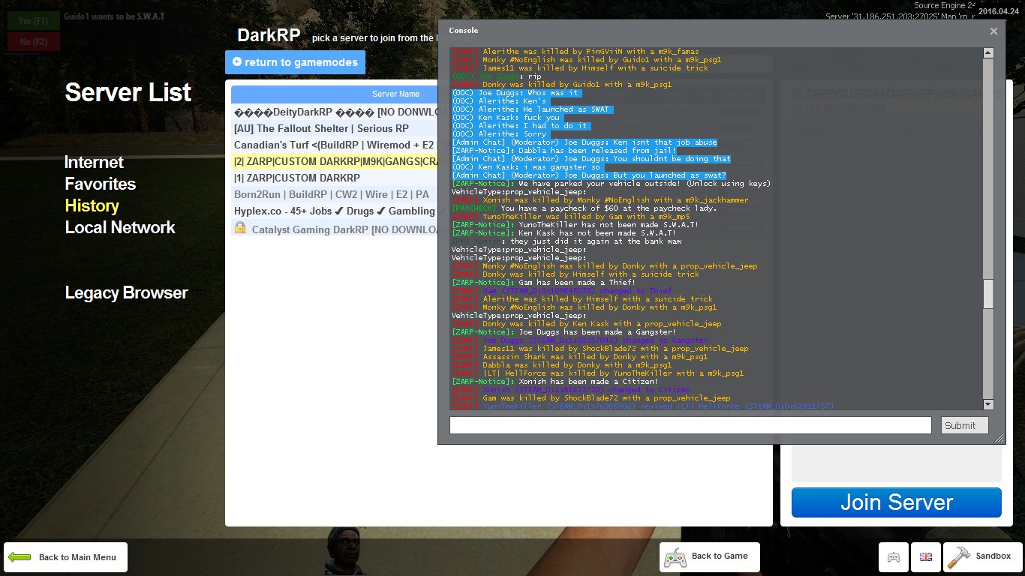Image resolution: width=1025 pixels, height=576 pixels.
Task: Click the green arrow Back to Main Menu
Action: pos(20,557)
